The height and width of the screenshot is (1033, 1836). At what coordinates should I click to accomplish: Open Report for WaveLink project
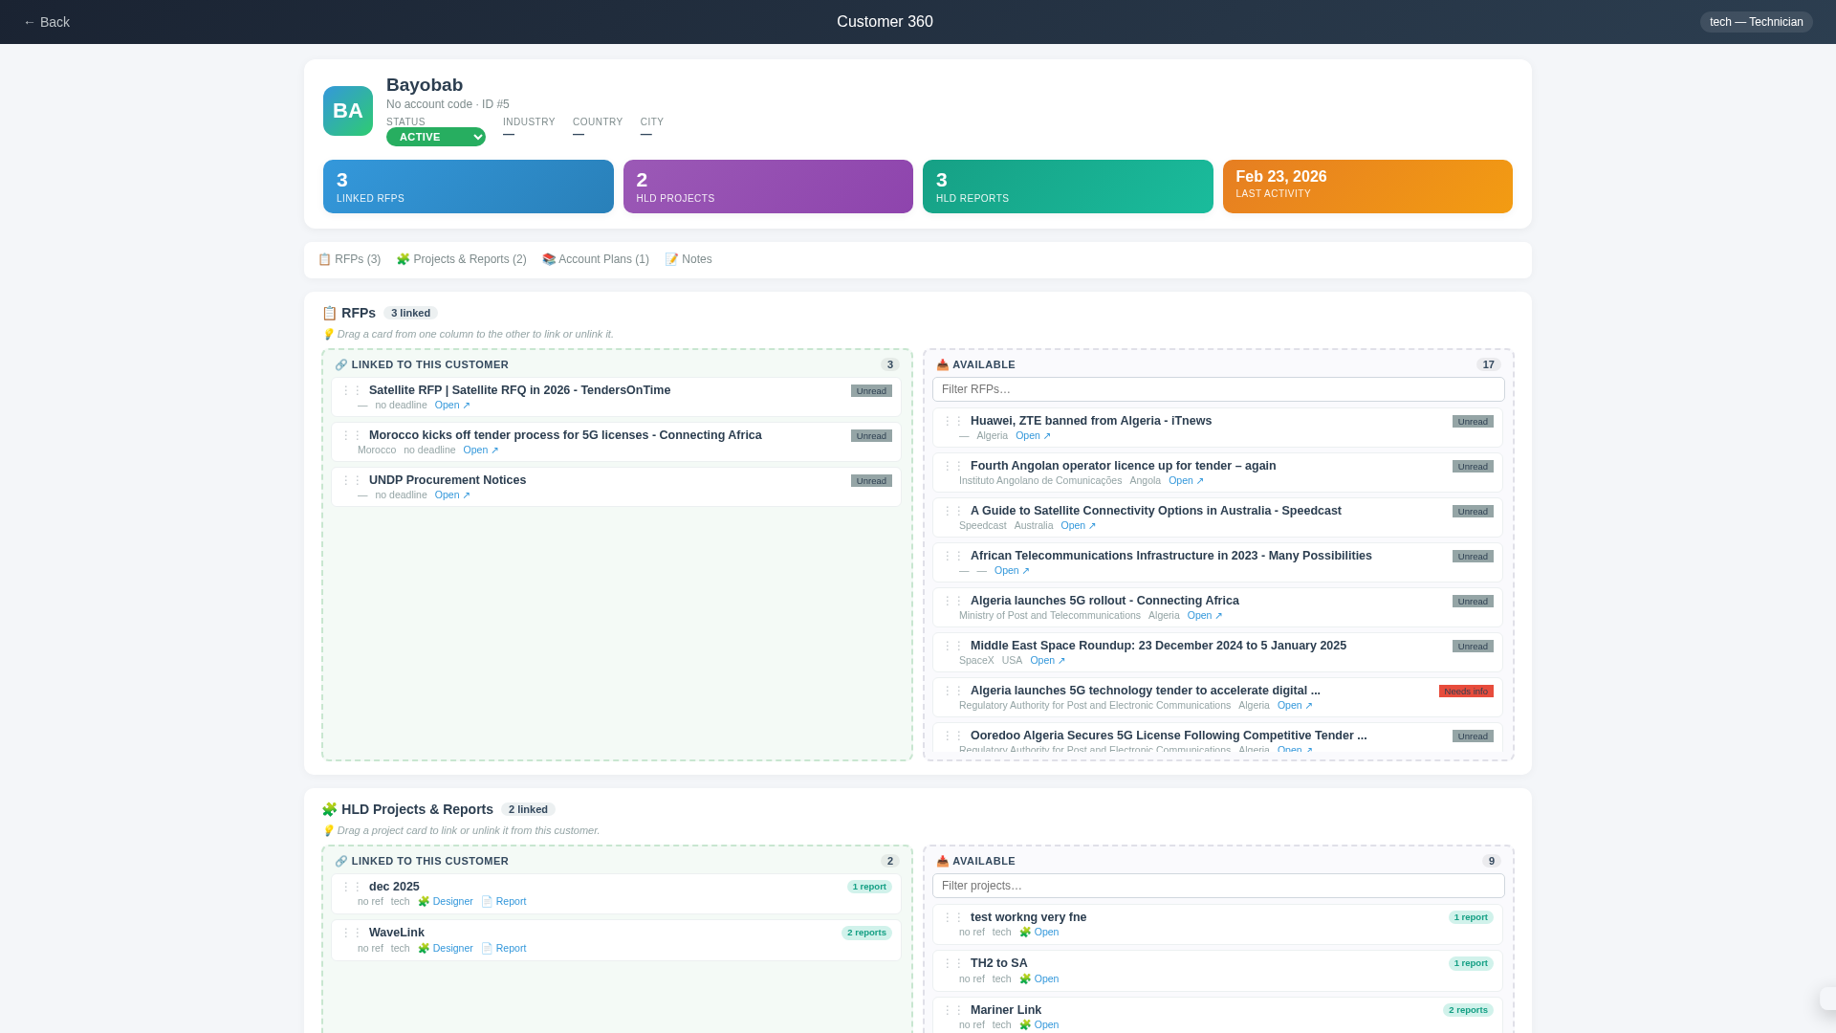pyautogui.click(x=504, y=949)
